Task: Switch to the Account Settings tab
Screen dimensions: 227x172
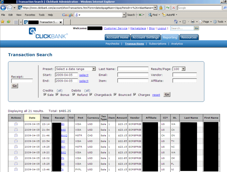Action: [x=146, y=37]
